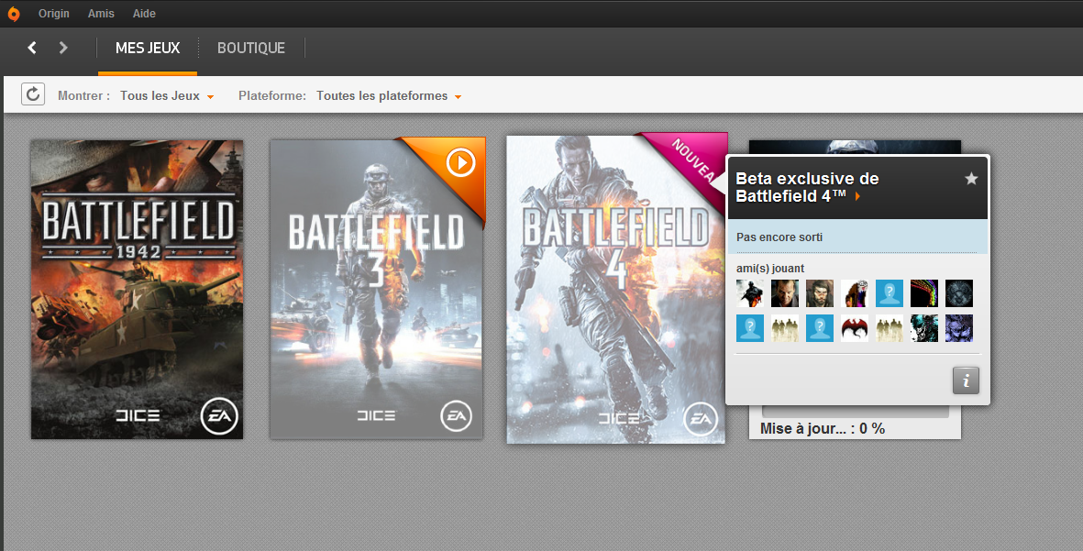Click the Origin logo icon
This screenshot has height=551, width=1083.
click(x=14, y=14)
